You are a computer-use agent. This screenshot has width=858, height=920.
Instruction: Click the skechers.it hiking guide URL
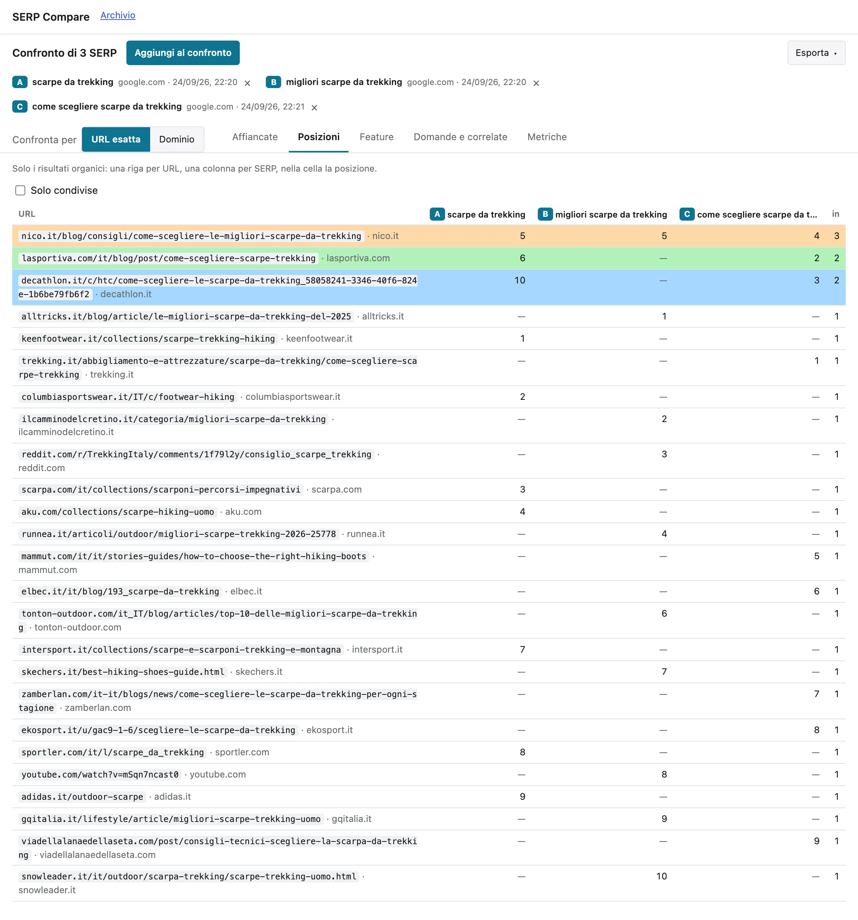[x=123, y=672]
